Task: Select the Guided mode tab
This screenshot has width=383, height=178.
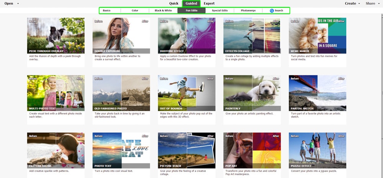Action: (191, 3)
